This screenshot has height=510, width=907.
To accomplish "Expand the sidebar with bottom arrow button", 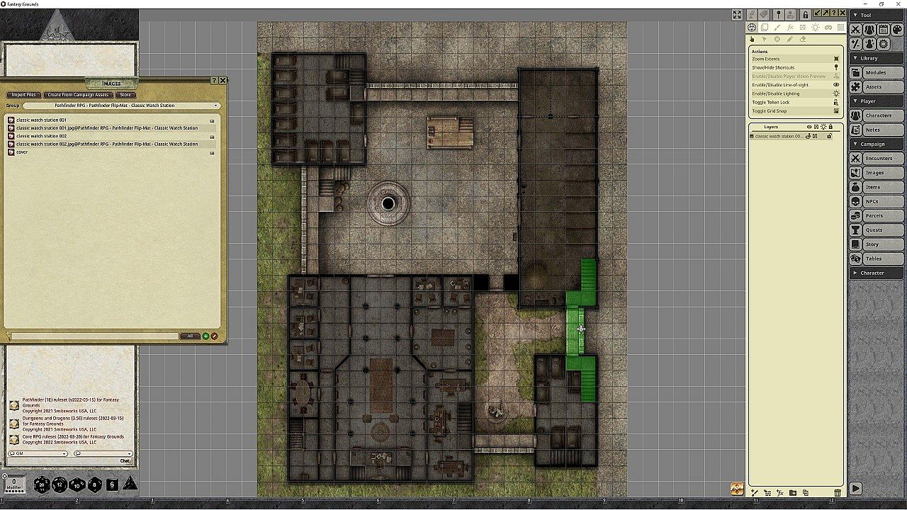I will click(856, 488).
